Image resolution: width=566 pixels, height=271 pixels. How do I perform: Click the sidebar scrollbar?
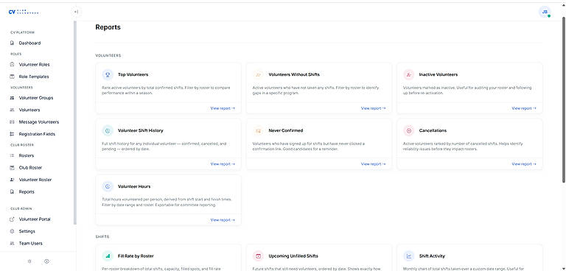click(x=75, y=123)
